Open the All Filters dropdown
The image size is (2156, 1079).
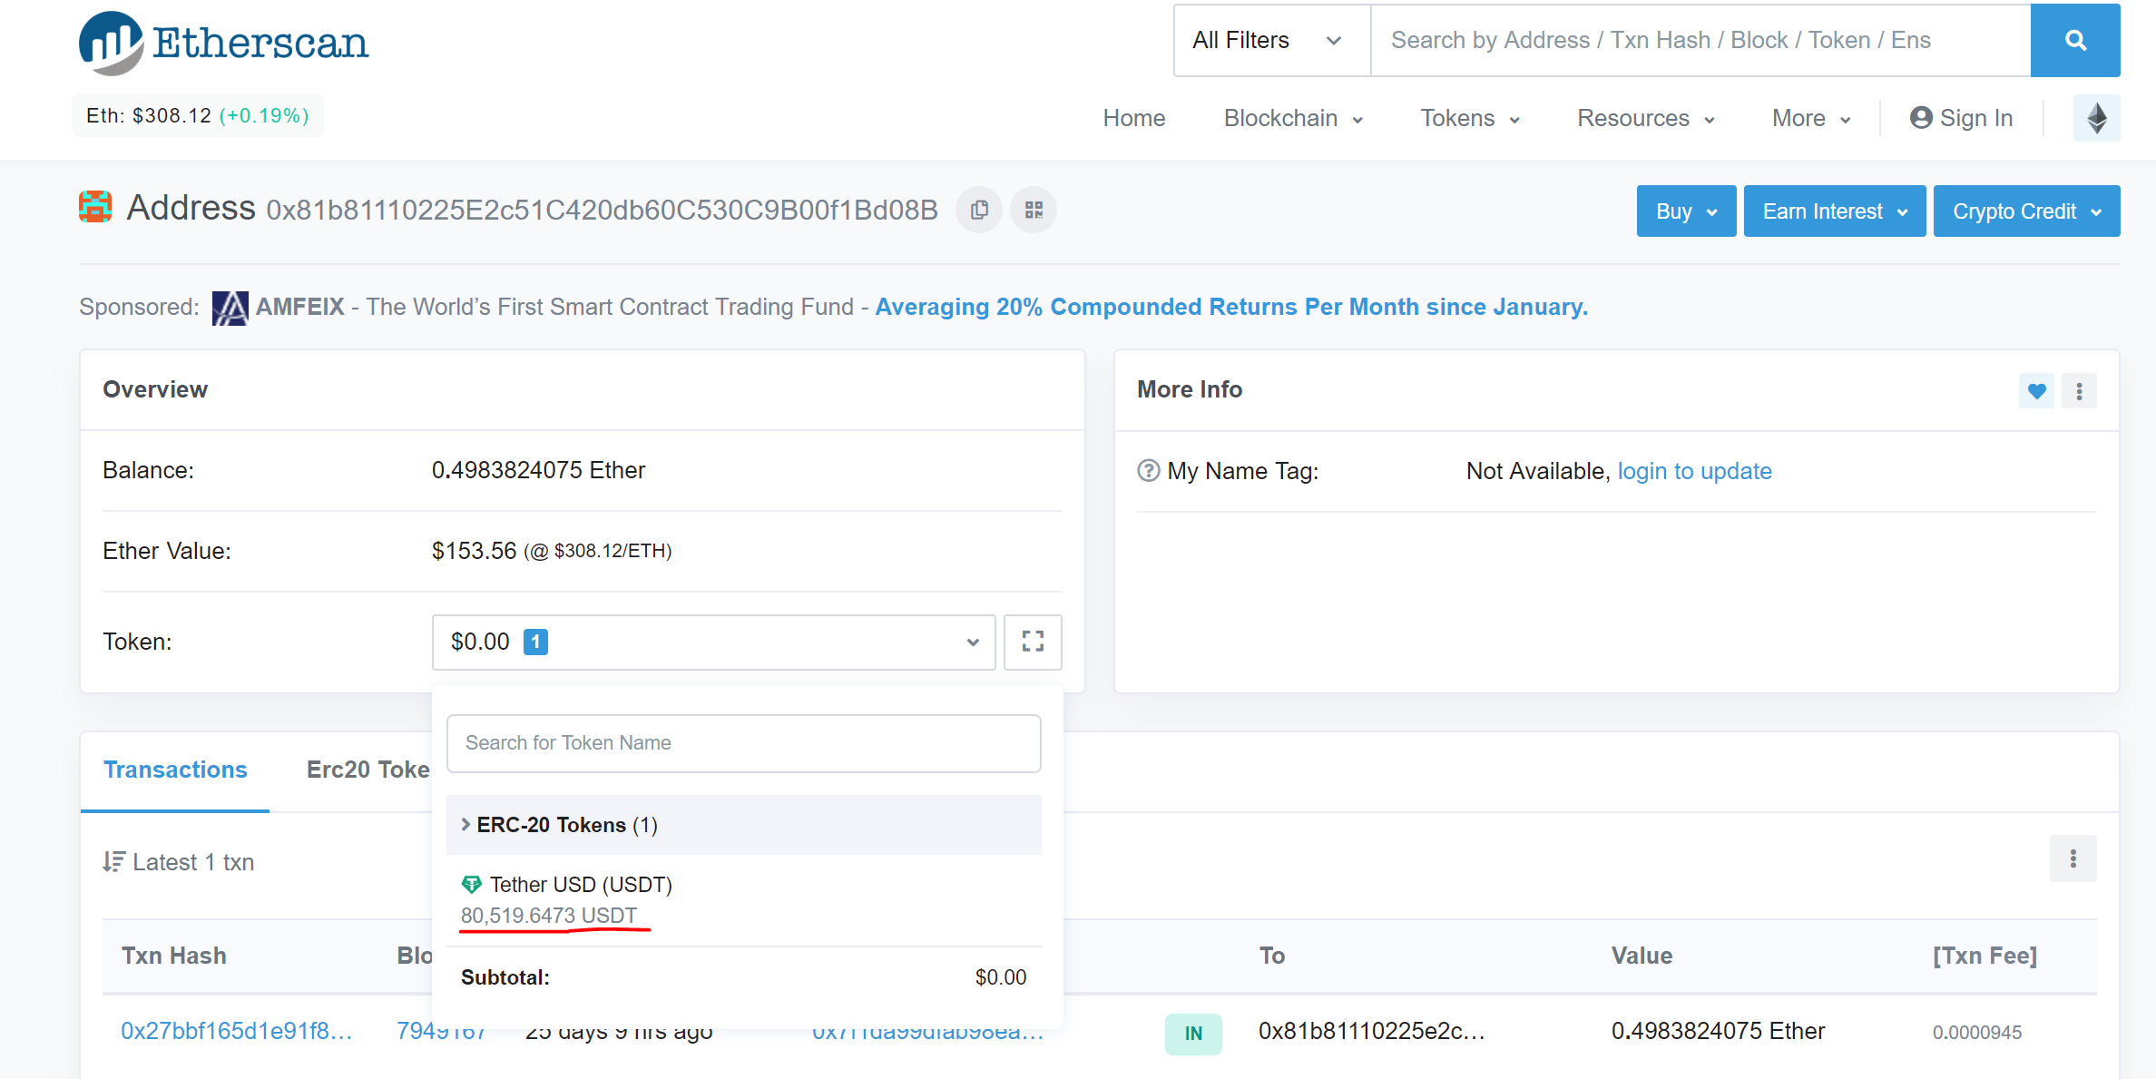1272,40
